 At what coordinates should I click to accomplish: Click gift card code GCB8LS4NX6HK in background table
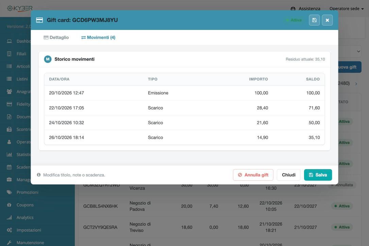tap(100, 206)
